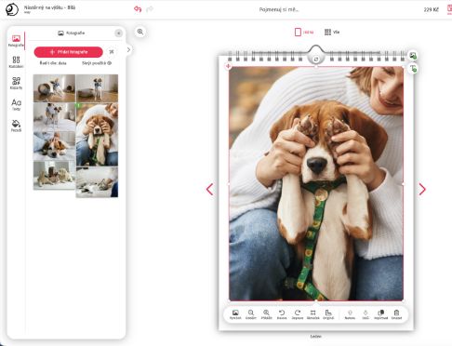Select bottom-right thumbnail of cat on bed
The image size is (452, 346).
click(97, 182)
